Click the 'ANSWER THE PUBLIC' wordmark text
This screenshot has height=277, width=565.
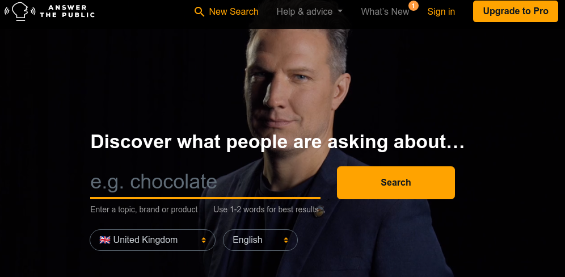click(67, 11)
